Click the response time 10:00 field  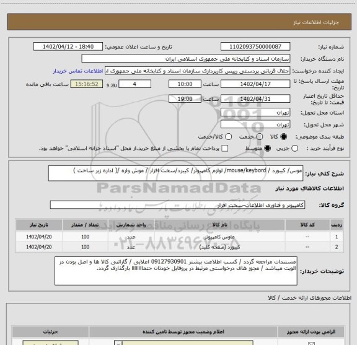(185, 84)
